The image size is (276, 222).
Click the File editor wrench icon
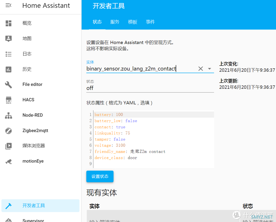click(8, 85)
